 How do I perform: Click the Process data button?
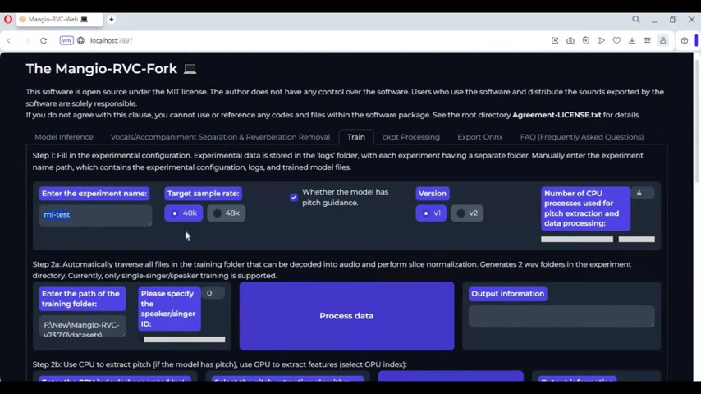pos(346,316)
